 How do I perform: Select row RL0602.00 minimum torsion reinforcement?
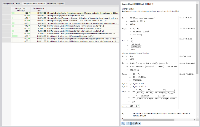[x=65, y=31]
